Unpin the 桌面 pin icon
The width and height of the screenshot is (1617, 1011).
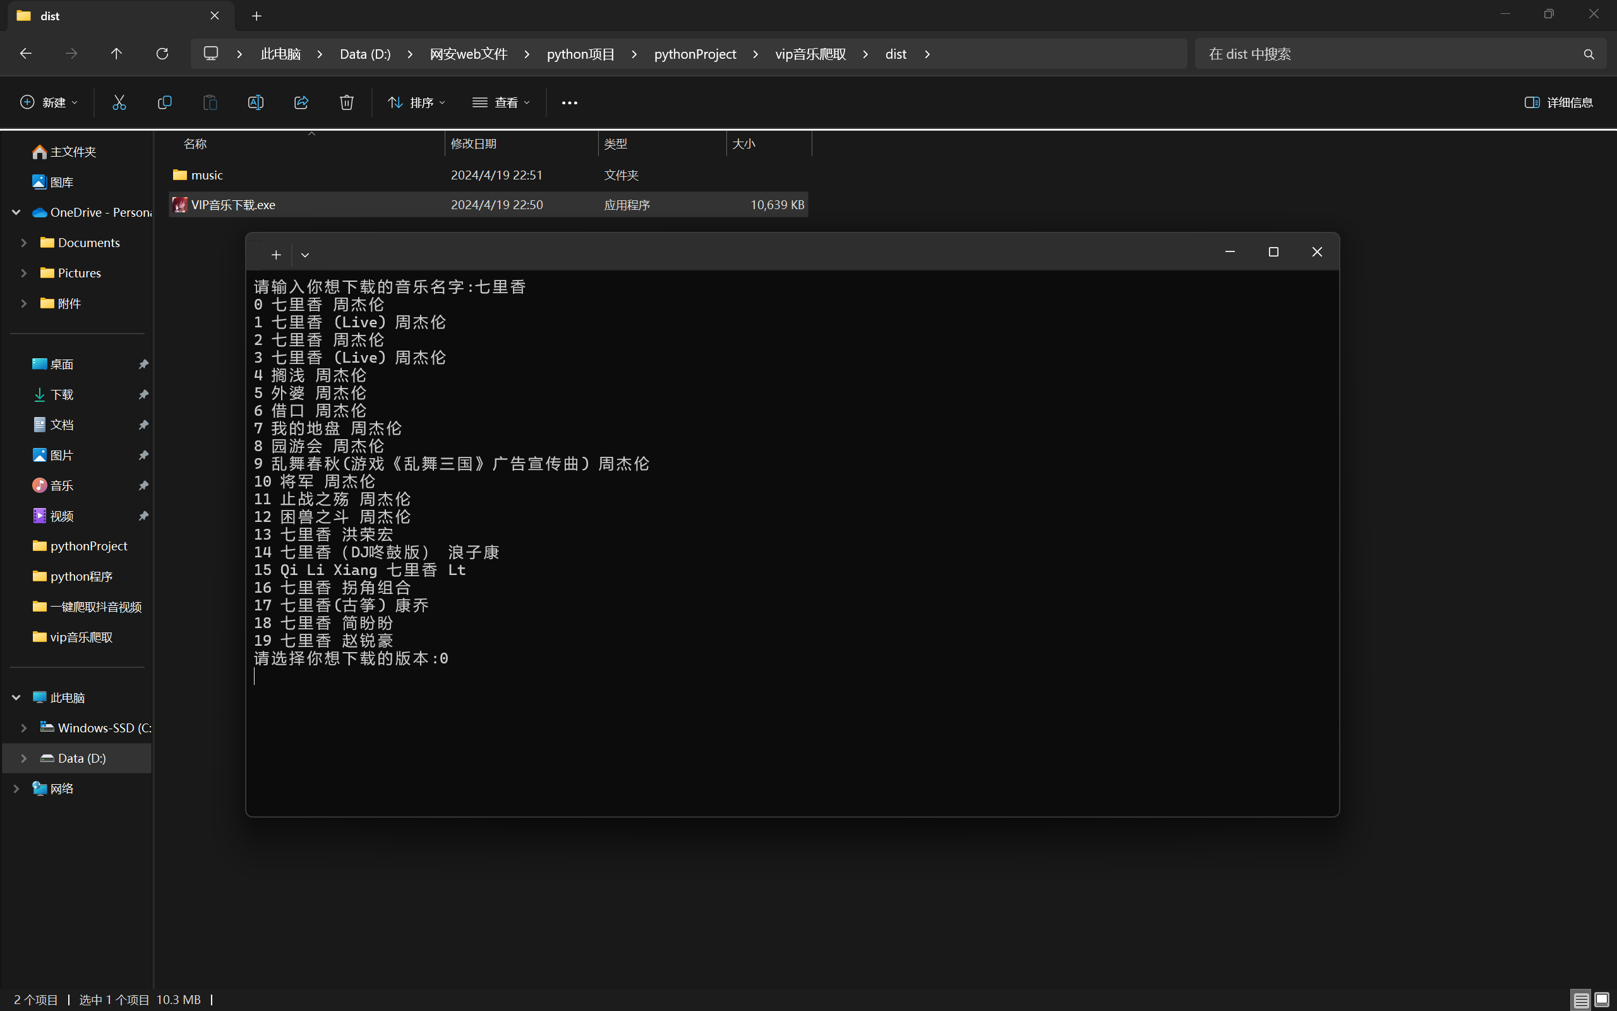click(143, 365)
